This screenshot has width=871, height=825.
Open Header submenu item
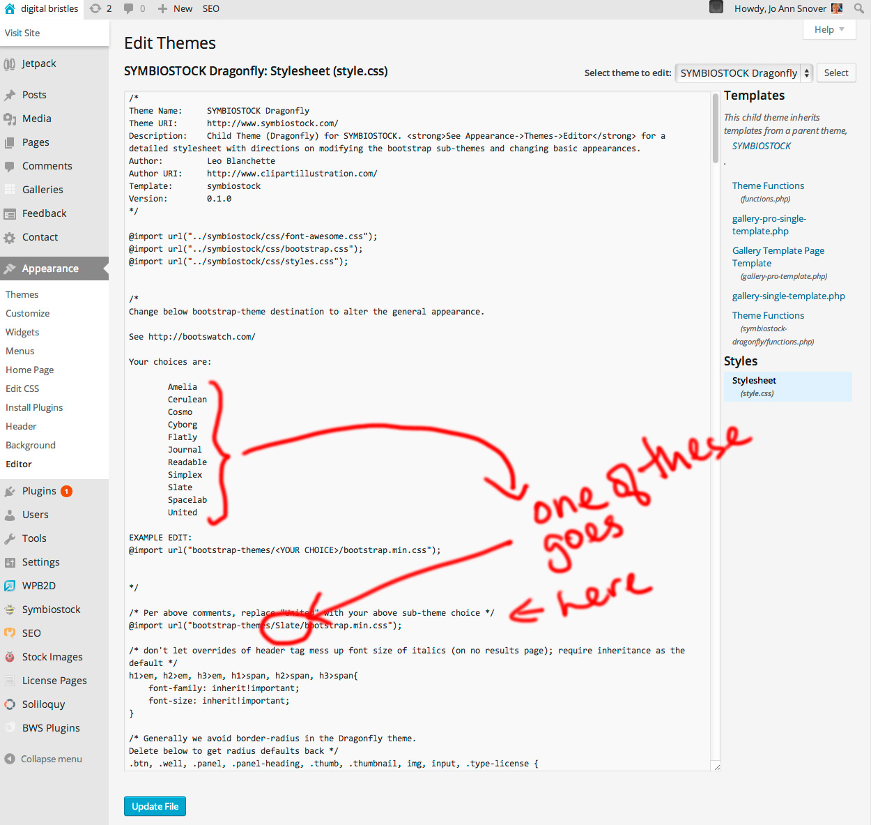point(21,426)
